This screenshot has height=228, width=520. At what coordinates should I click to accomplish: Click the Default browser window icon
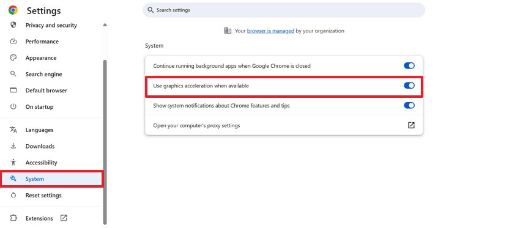tap(13, 90)
